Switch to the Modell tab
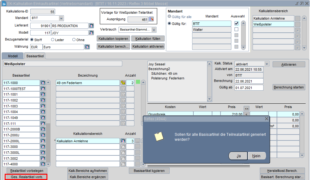The image size is (310, 180). pyautogui.click(x=13, y=56)
